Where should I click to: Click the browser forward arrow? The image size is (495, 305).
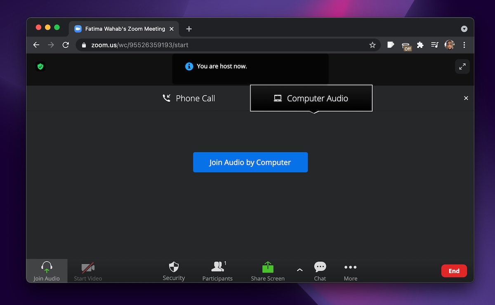(x=51, y=45)
